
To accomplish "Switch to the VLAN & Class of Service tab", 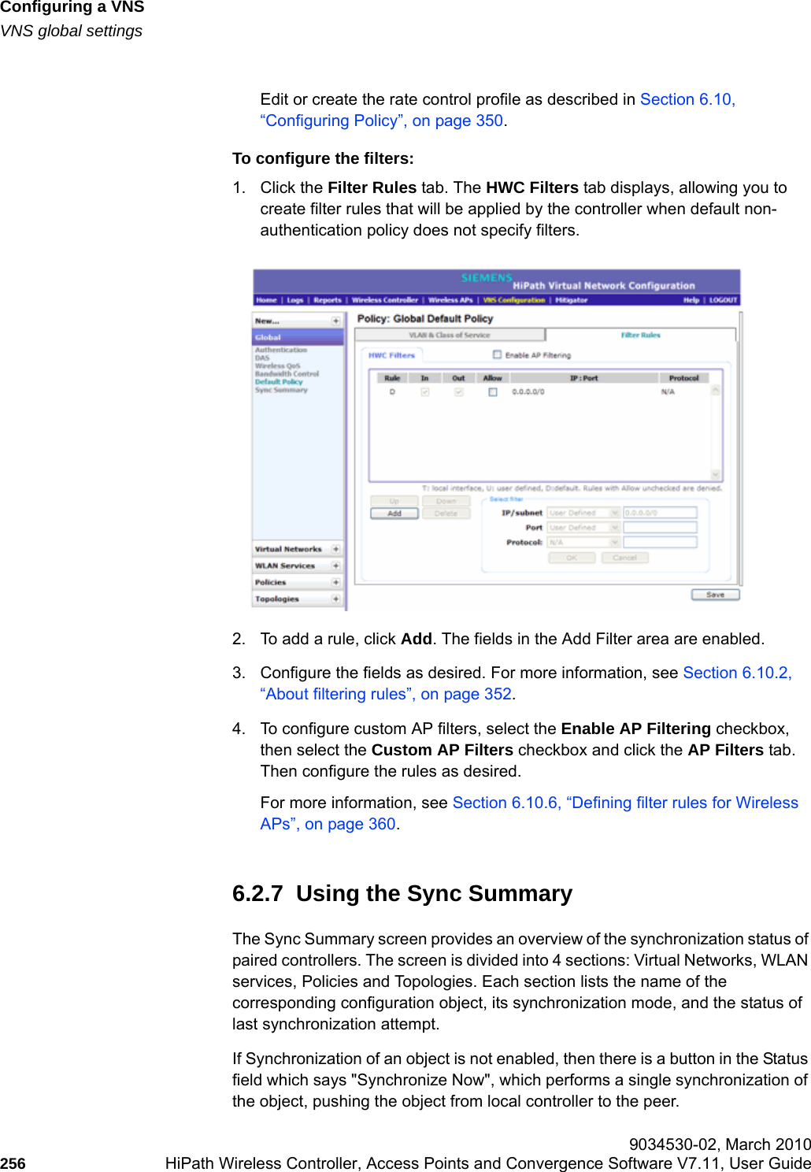I will click(x=450, y=334).
